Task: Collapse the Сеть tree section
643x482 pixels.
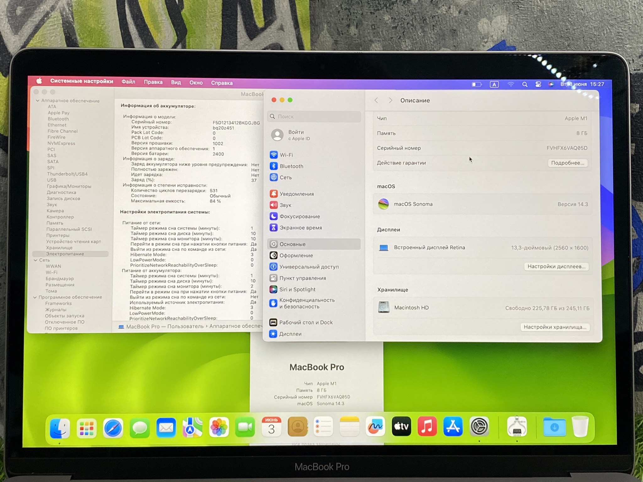Action: [x=35, y=260]
